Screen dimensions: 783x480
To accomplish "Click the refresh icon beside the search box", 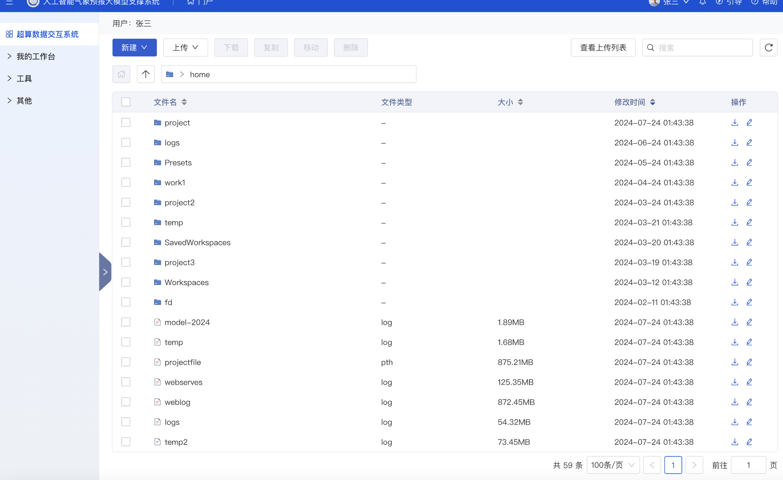I will [x=768, y=48].
